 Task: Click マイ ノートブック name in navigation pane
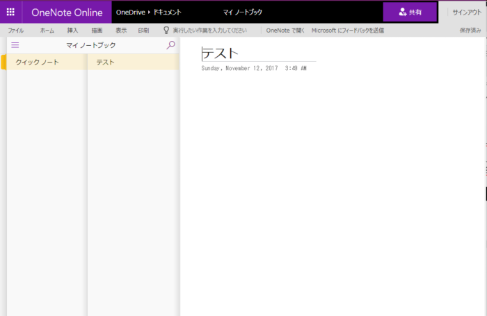91,45
